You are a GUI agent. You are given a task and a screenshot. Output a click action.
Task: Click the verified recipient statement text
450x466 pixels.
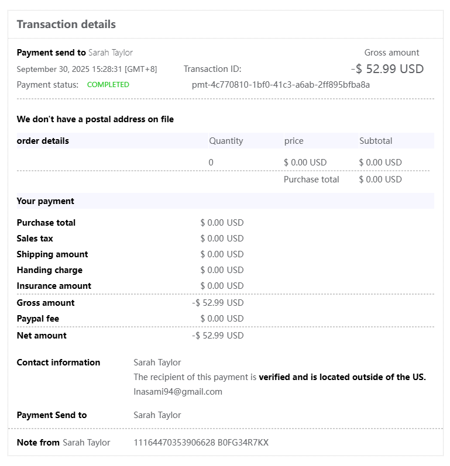tap(280, 377)
